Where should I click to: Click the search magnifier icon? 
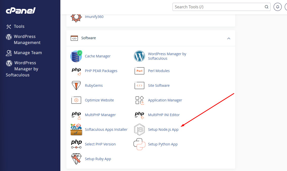[267, 7]
